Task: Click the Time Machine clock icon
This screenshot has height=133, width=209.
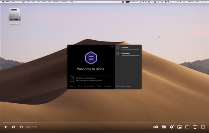Action: pos(162,2)
